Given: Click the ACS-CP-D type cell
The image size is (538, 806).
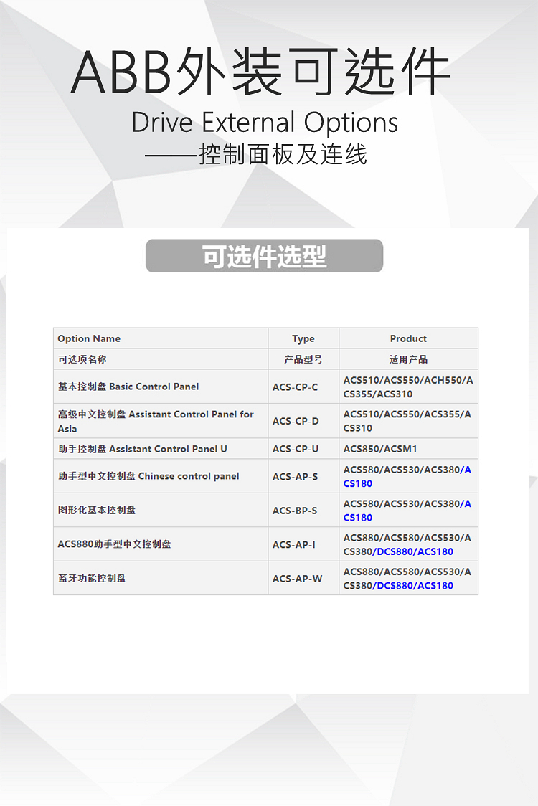Looking at the screenshot, I should coord(295,421).
